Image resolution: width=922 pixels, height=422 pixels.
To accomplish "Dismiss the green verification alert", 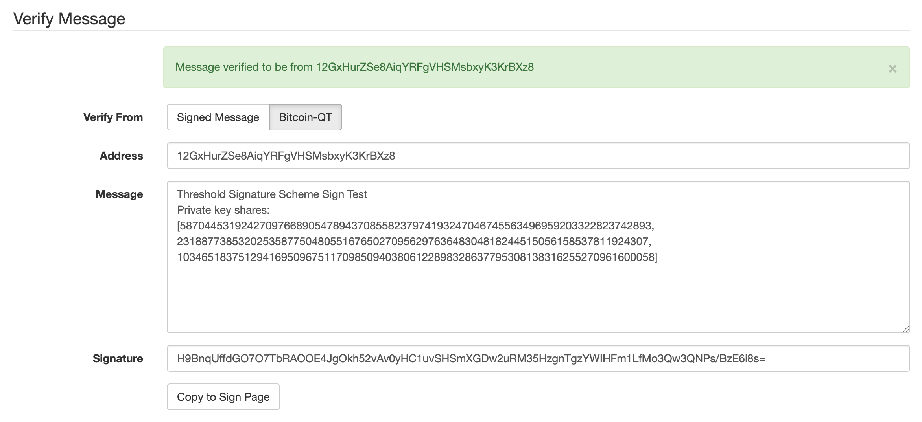I will coord(892,69).
